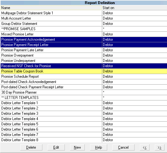The height and width of the screenshot is (153, 167).
Task: Select Post-dated Check Acknowledgement report
Action: coord(84,82)
